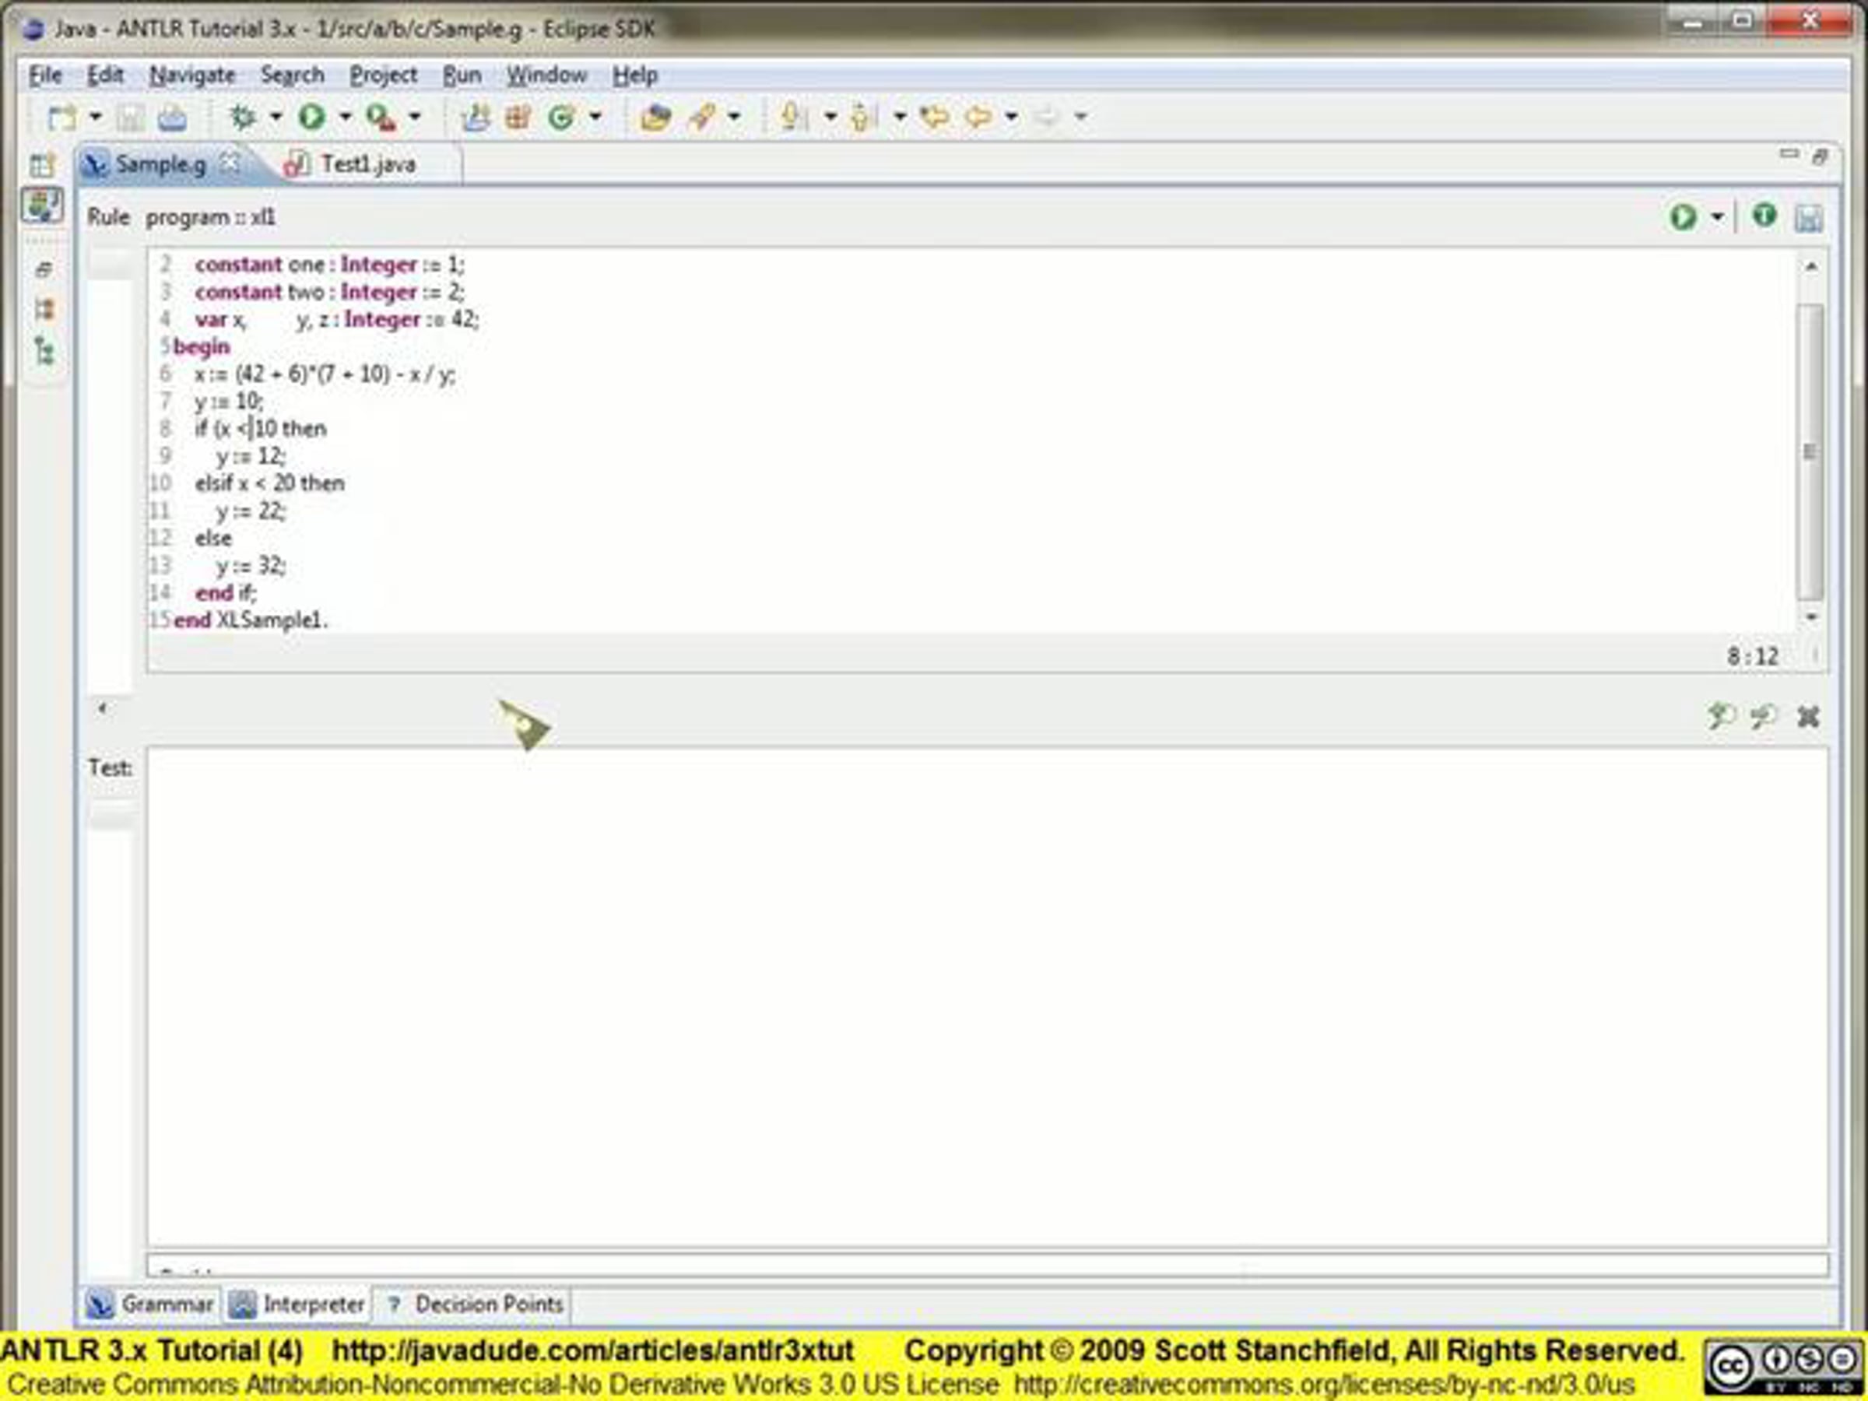Click the Open Perspective icon in left bar
This screenshot has height=1401, width=1868.
point(42,166)
